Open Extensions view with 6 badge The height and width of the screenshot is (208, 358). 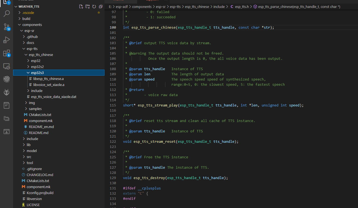click(7, 53)
